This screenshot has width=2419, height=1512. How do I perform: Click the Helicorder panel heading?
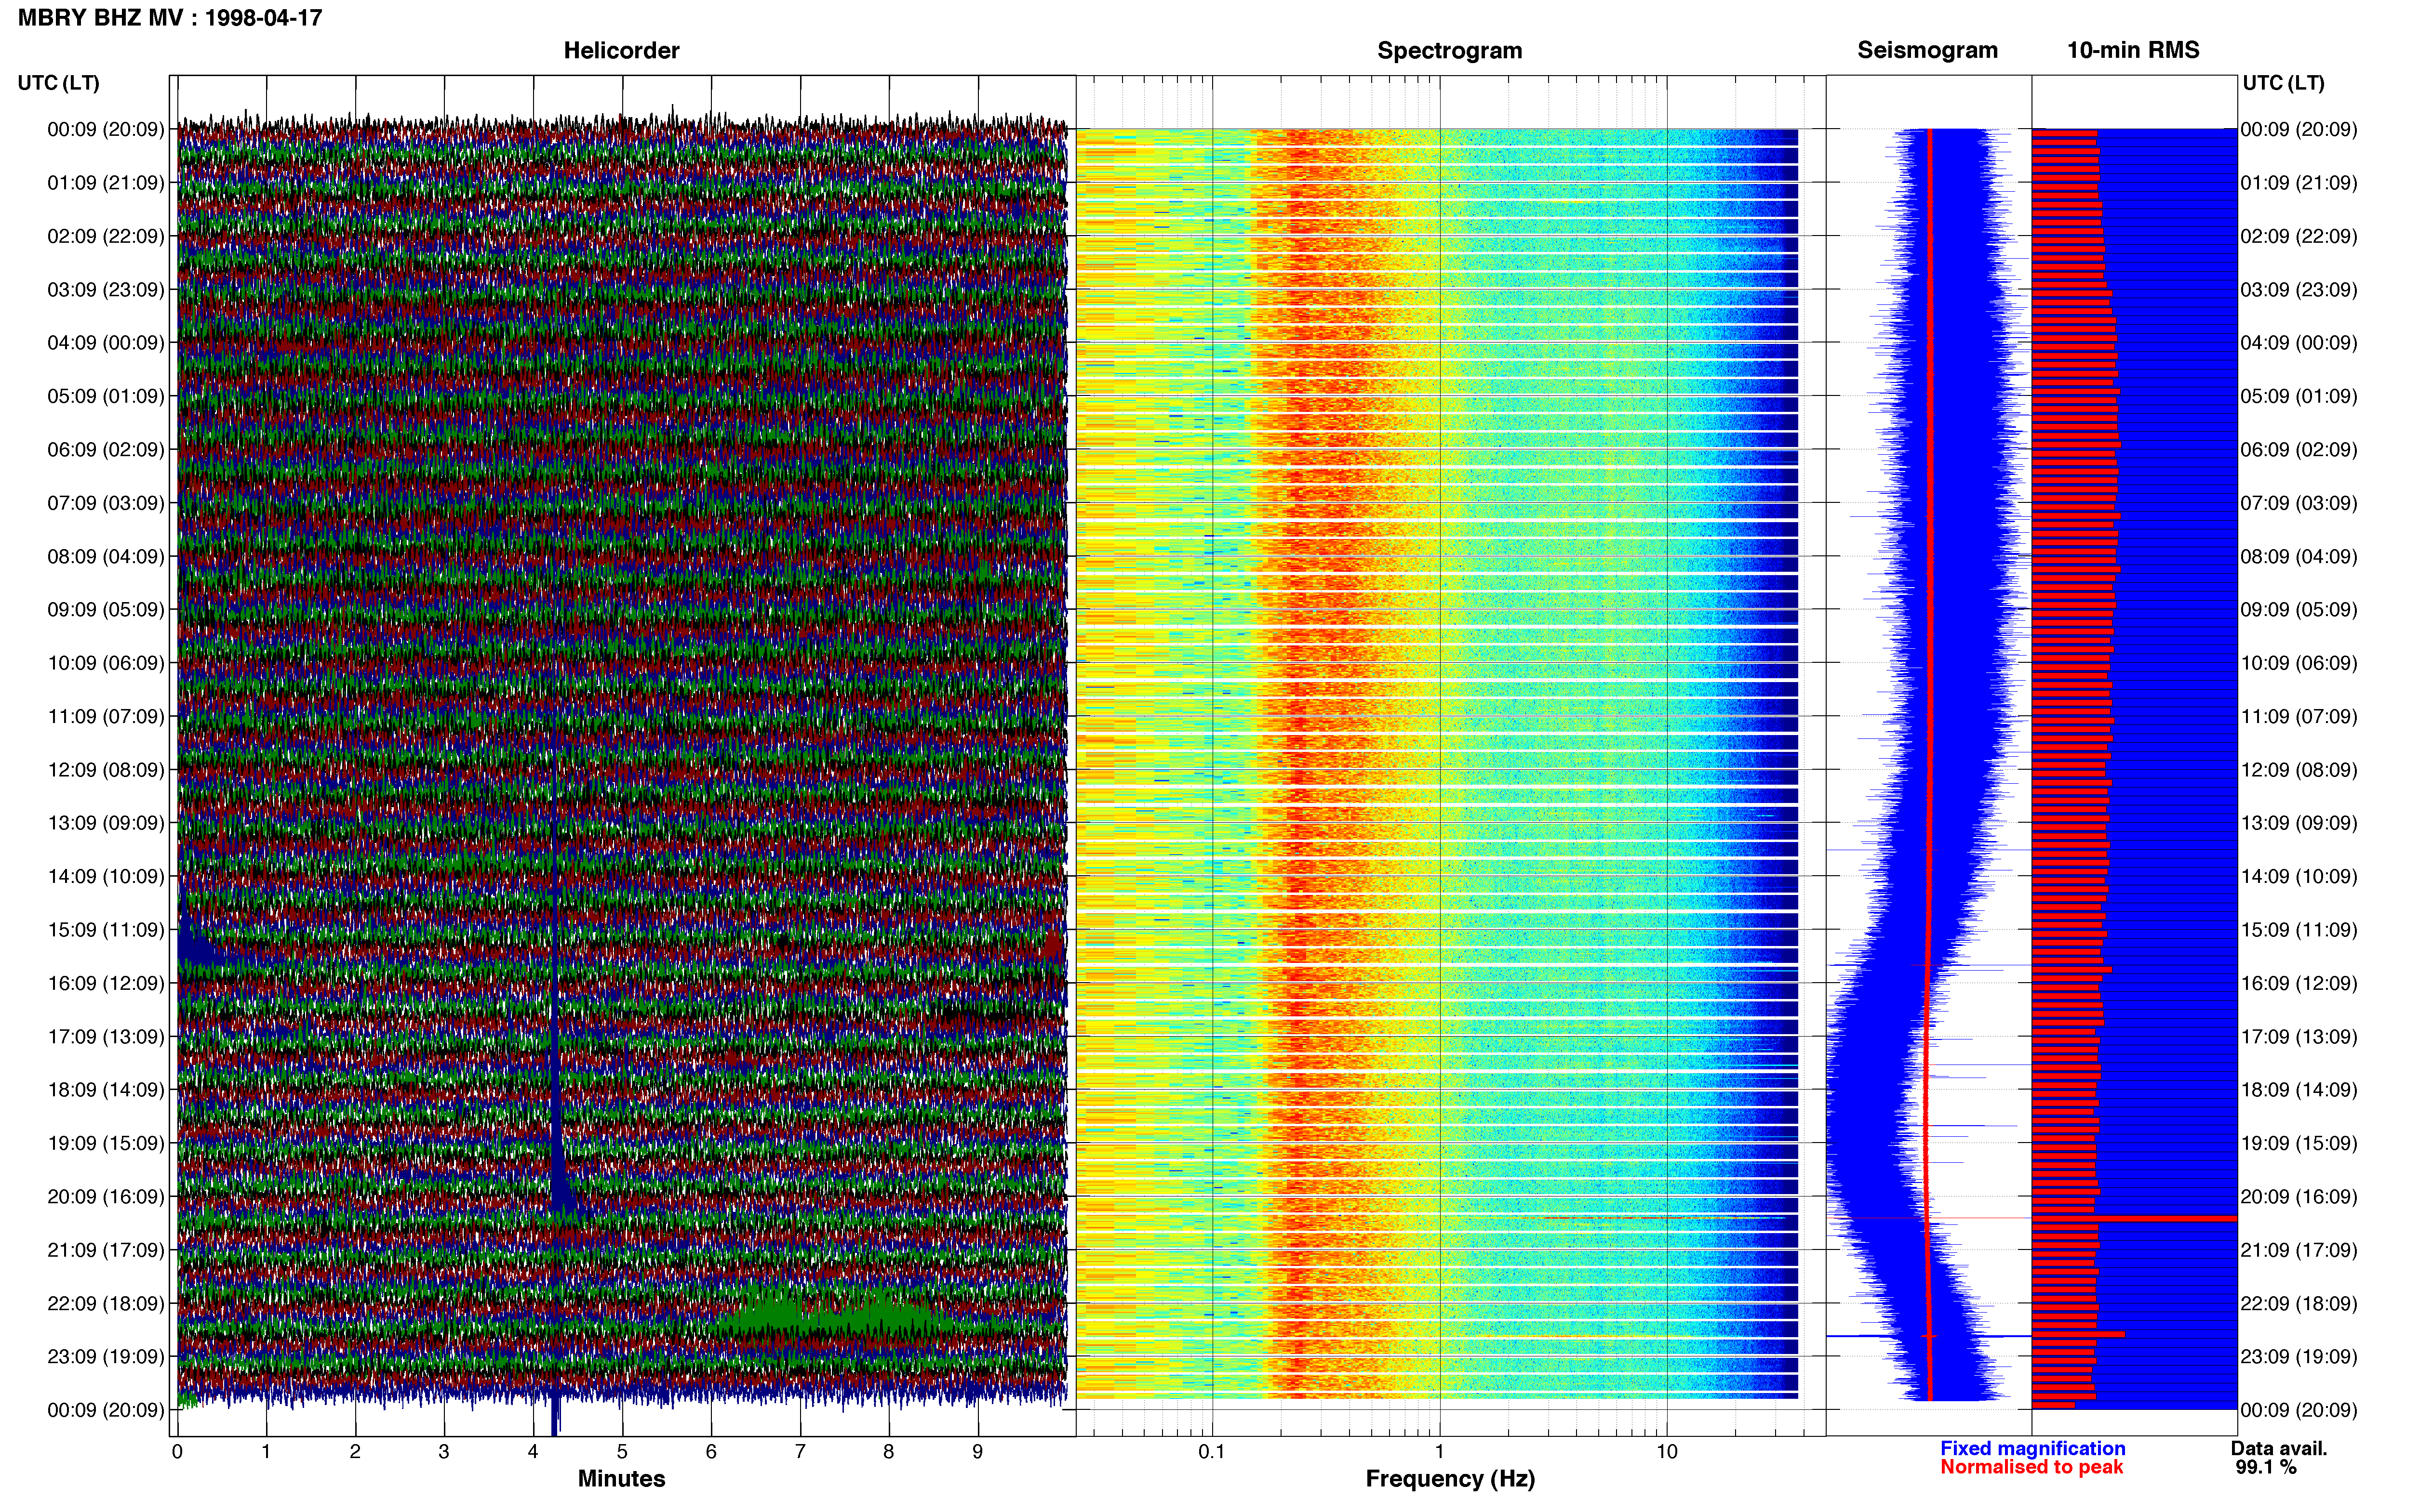621,50
